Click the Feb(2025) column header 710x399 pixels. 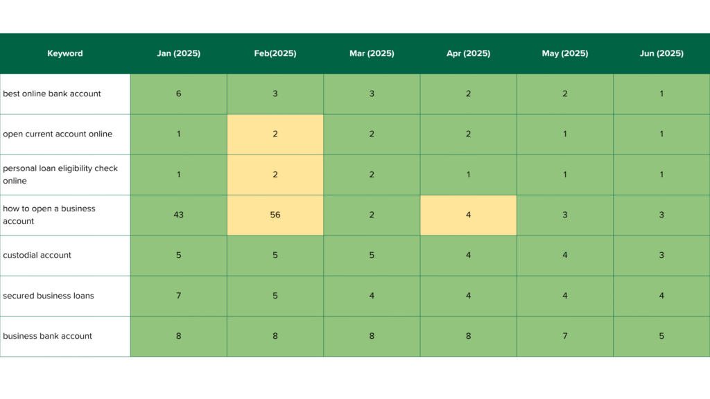coord(275,53)
